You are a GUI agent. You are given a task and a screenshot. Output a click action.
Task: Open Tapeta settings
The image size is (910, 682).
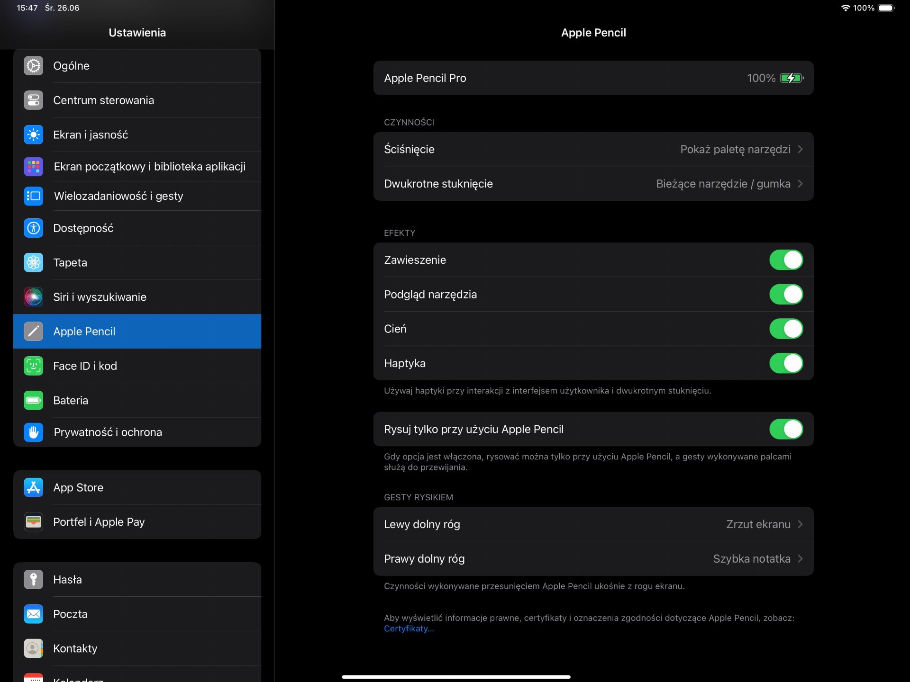pos(137,263)
